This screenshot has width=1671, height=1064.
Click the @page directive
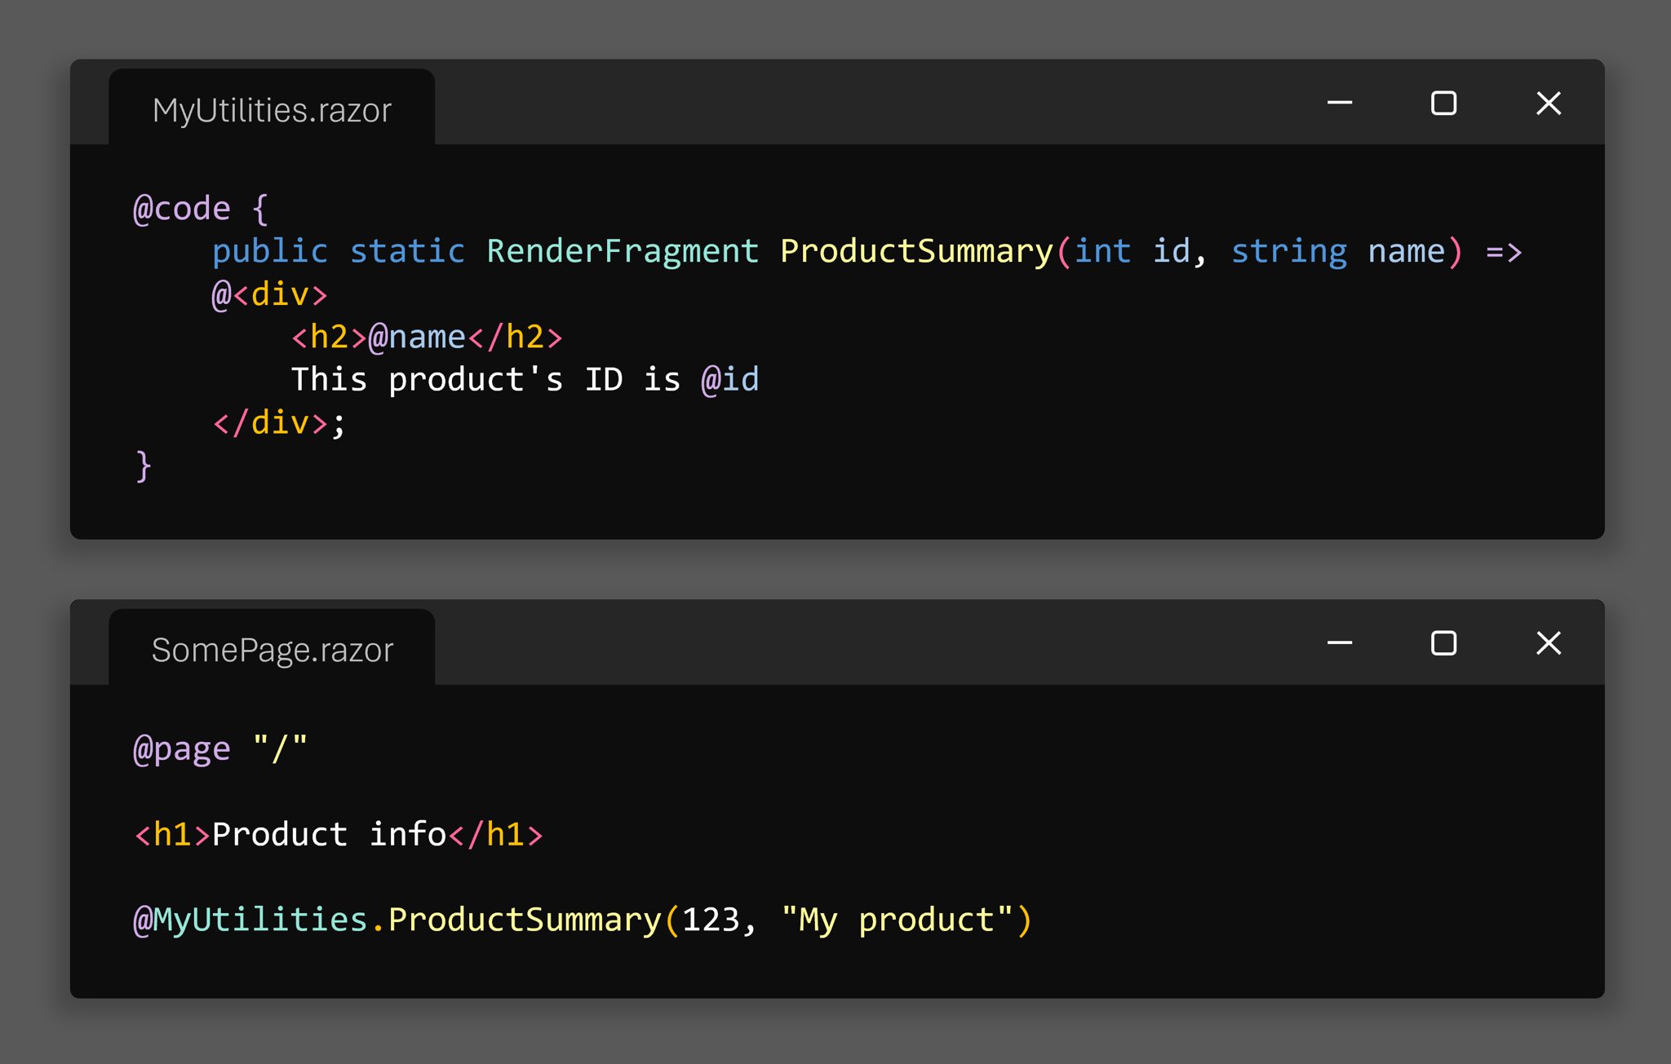coord(182,749)
